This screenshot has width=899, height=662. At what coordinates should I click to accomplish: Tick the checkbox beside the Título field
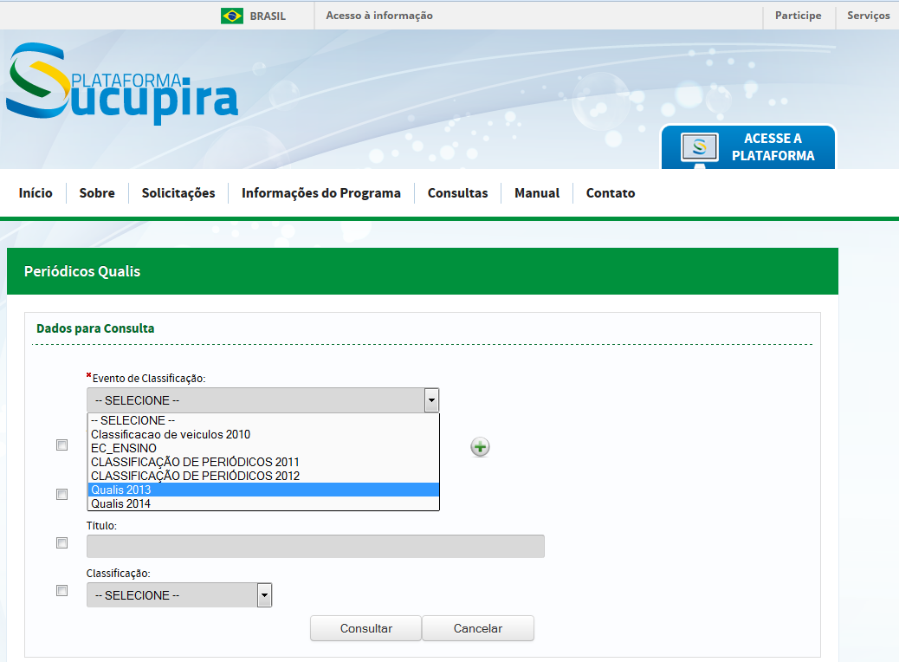61,542
